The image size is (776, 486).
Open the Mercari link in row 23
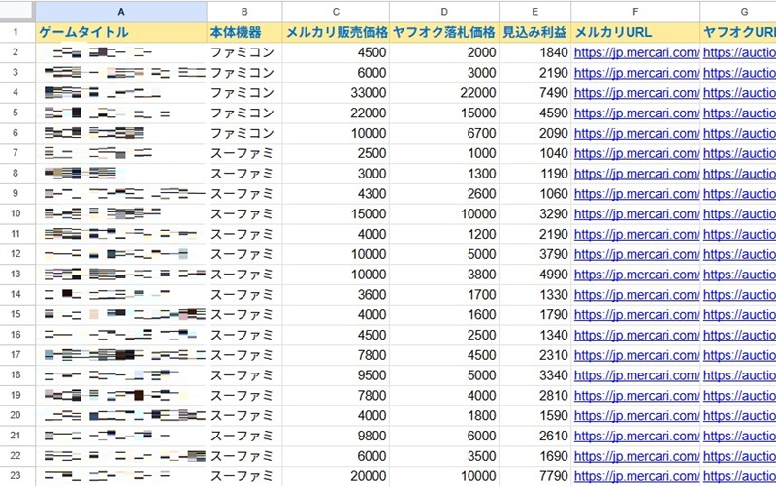tap(636, 476)
